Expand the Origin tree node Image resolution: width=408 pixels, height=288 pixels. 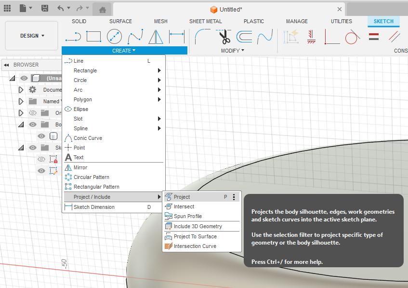point(21,113)
